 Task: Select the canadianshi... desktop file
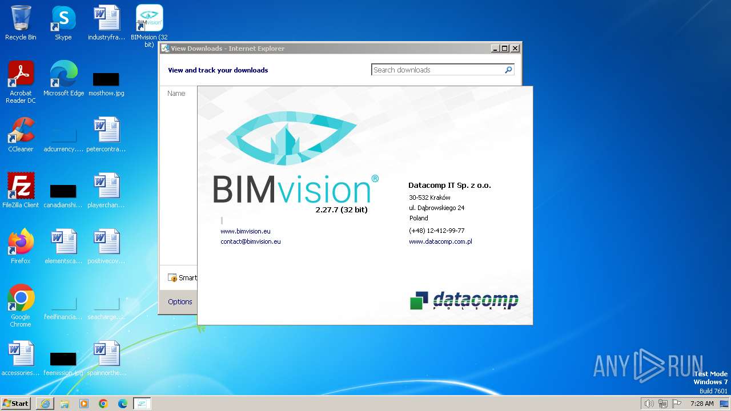click(63, 195)
